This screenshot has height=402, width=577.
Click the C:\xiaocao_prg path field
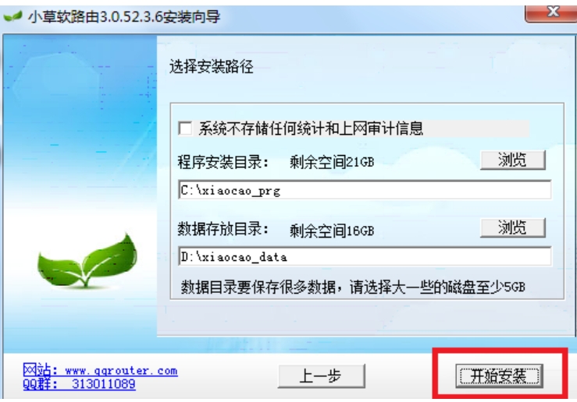[x=365, y=190]
